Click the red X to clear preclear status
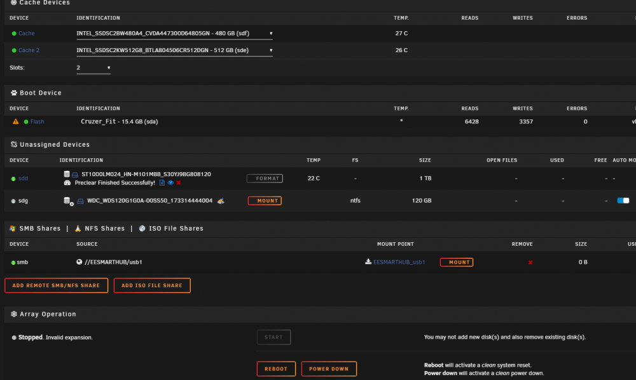Screen dimensions: 636x380 (x=179, y=183)
